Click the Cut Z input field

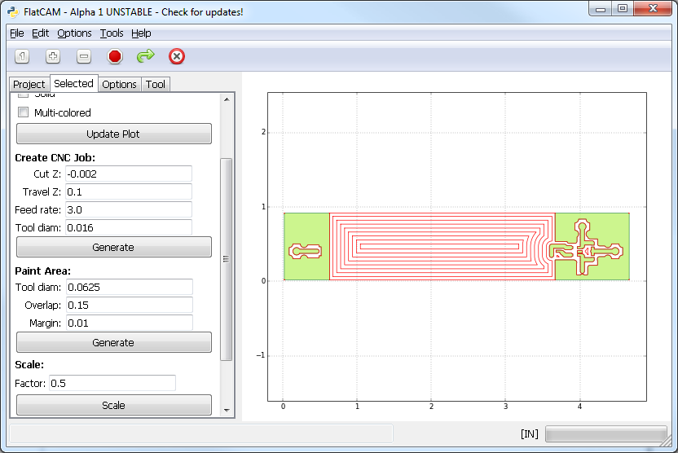click(x=128, y=174)
